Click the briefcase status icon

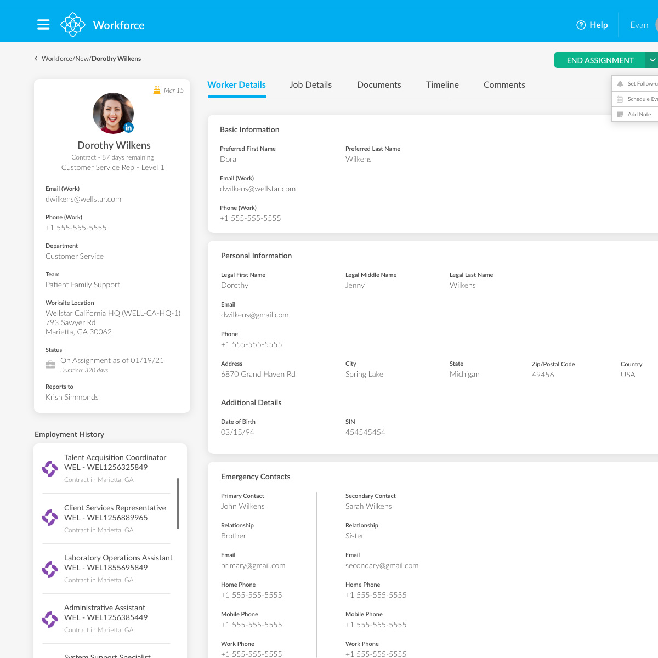pos(50,365)
